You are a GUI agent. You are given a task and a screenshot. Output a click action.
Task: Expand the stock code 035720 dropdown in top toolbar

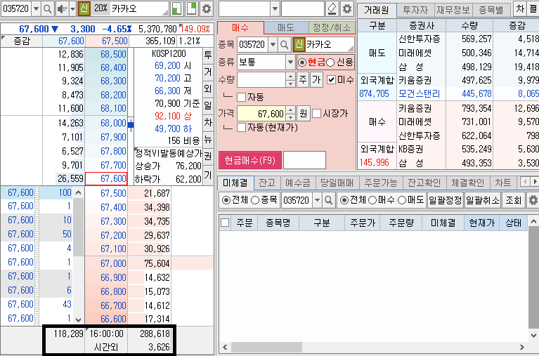coord(36,9)
